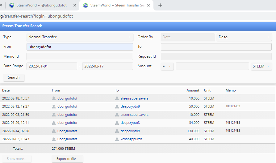
Task: Click the Memo column header
Action: [x=231, y=90]
